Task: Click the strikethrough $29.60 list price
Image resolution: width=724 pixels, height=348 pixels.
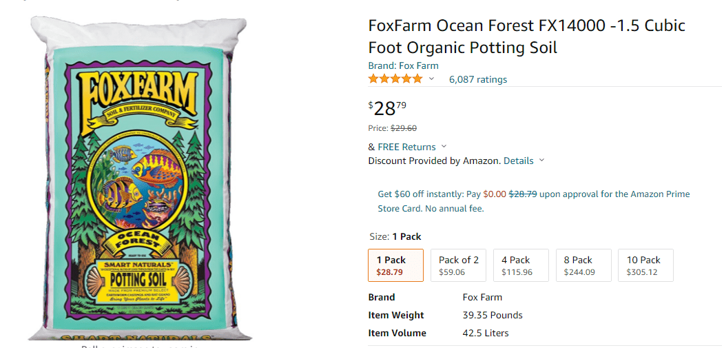Action: click(x=404, y=128)
